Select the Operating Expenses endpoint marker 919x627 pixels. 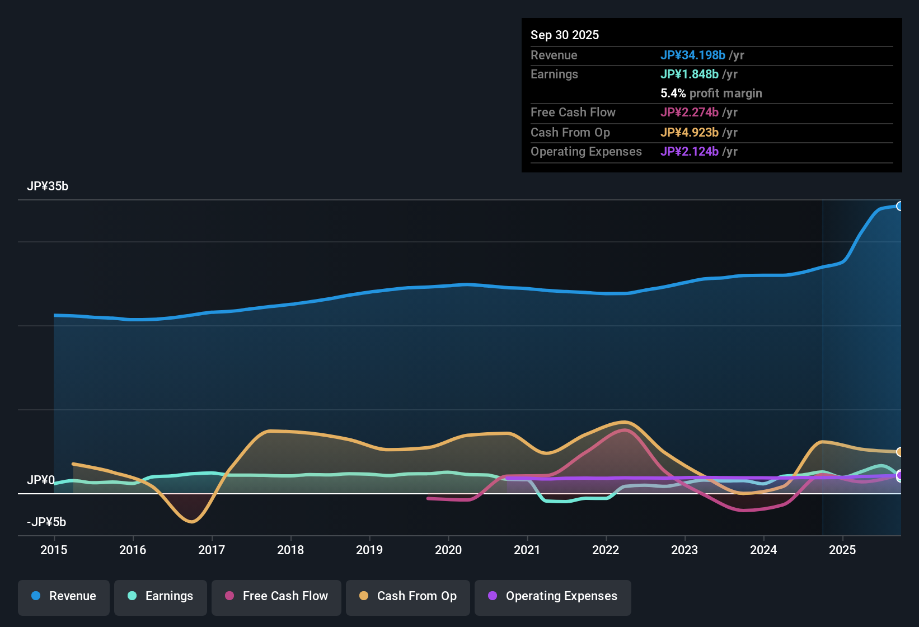coord(900,475)
